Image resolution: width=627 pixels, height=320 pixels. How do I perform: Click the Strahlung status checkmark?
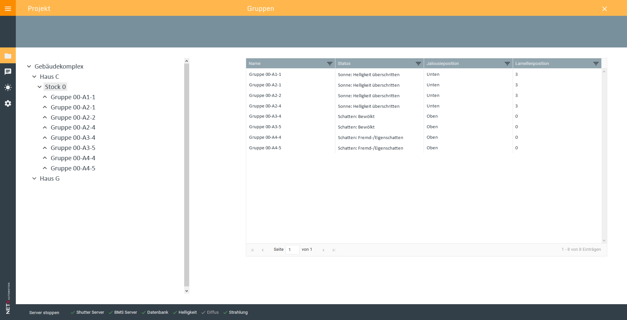coord(225,312)
